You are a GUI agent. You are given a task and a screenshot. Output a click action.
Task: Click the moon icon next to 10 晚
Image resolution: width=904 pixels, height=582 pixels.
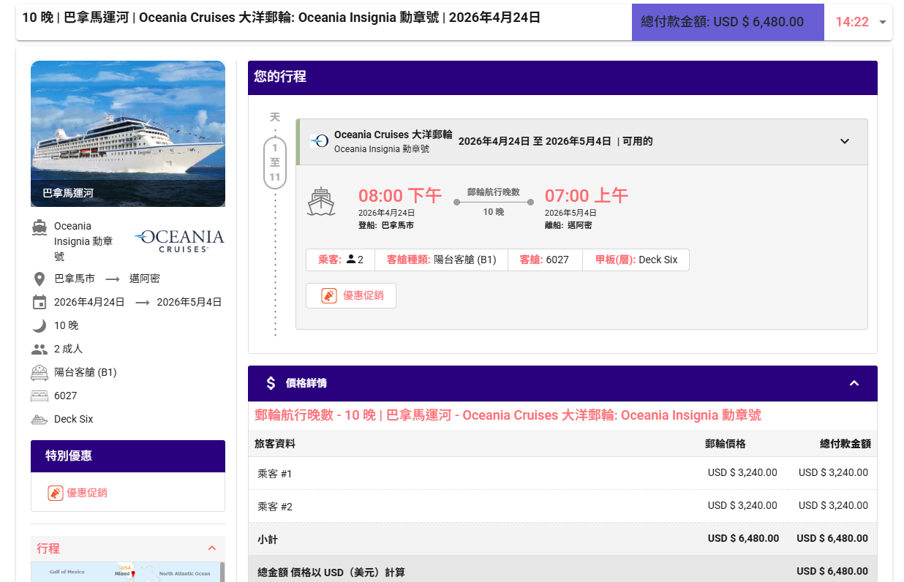point(39,325)
